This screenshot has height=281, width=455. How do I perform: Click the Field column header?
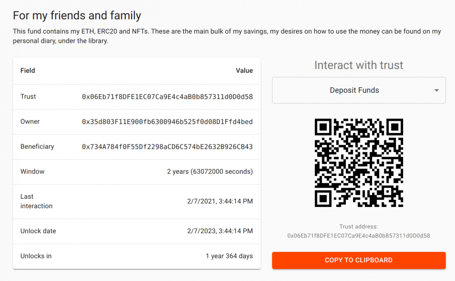(28, 70)
